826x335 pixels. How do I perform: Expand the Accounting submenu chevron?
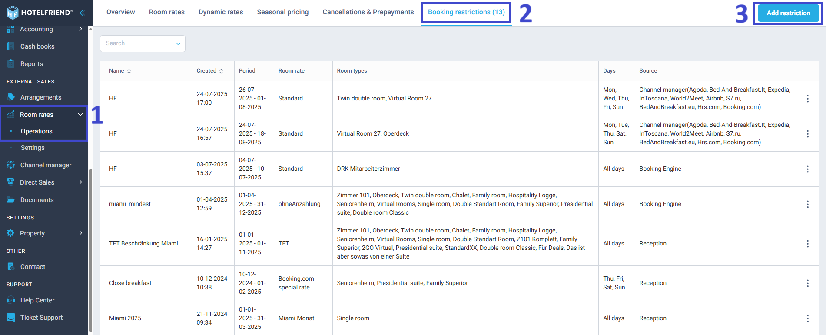[x=80, y=29]
